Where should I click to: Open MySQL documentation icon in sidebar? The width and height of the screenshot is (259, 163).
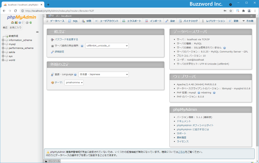click(23, 23)
